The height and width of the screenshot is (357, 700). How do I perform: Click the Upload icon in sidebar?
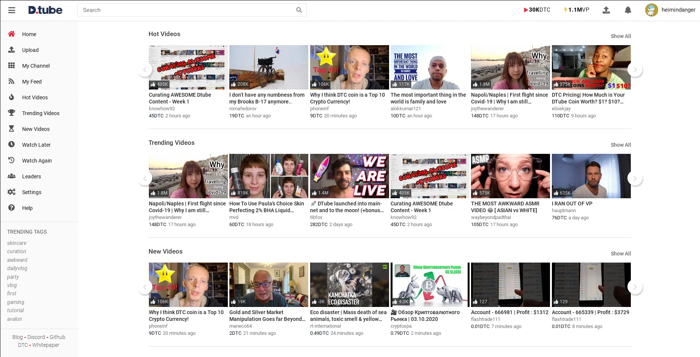pyautogui.click(x=12, y=50)
